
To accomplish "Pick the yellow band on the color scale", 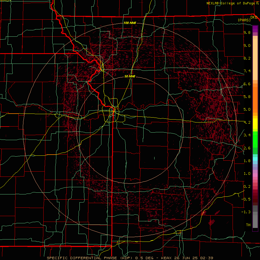I will point(255,124).
